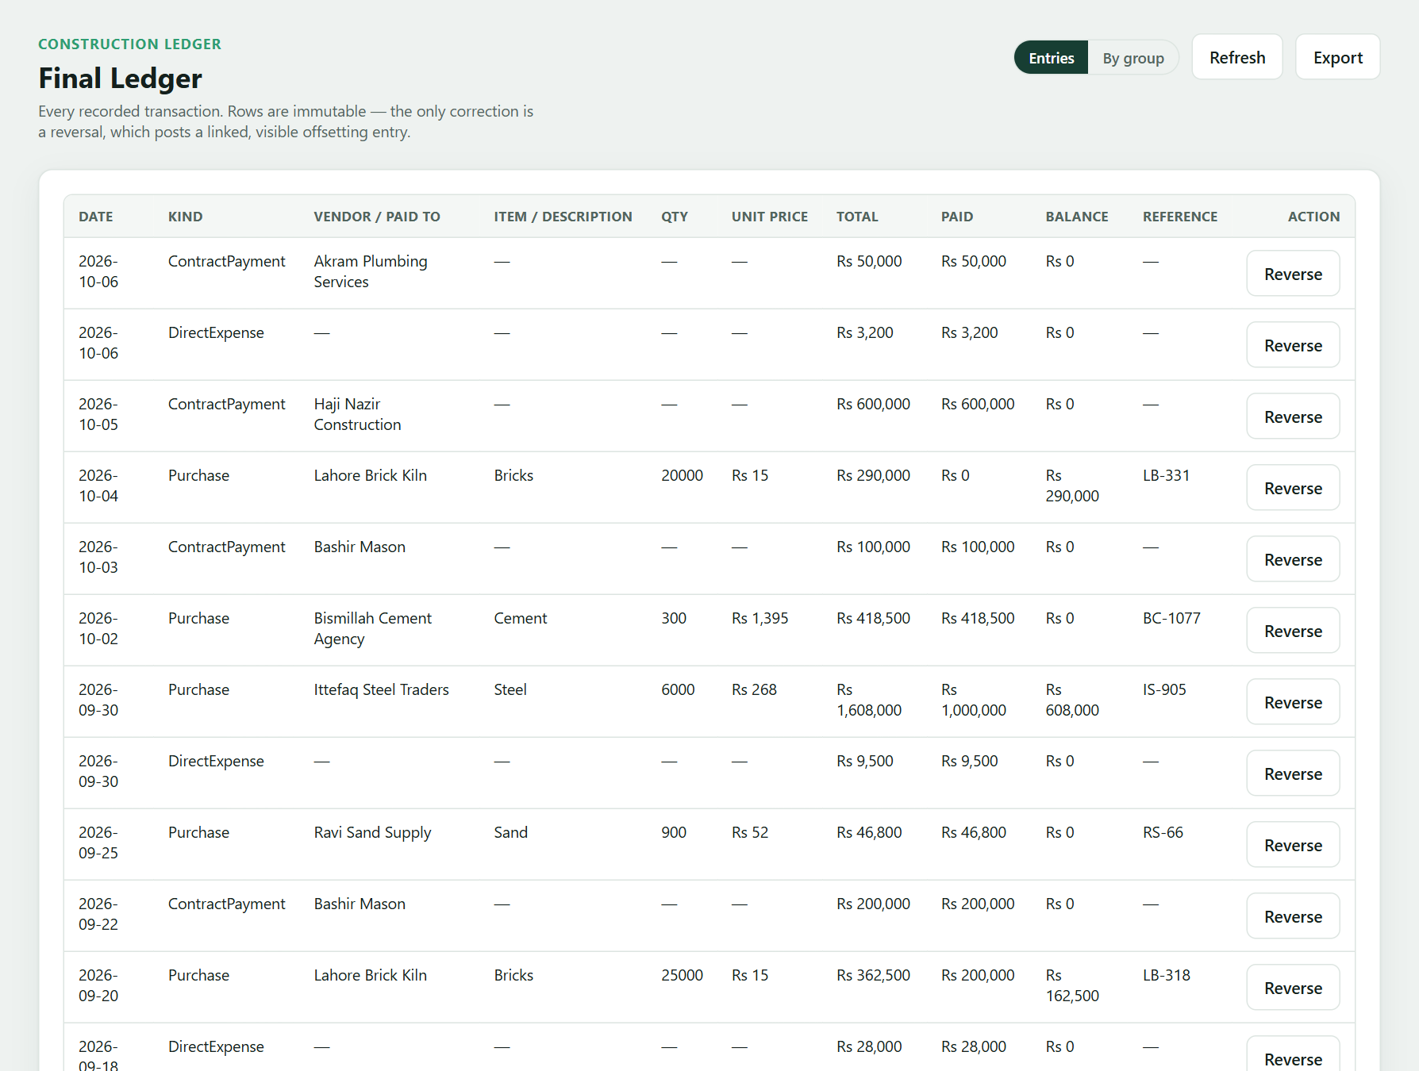The height and width of the screenshot is (1071, 1419).
Task: Reverse the Haji Nazir Construction payment
Action: tap(1293, 416)
